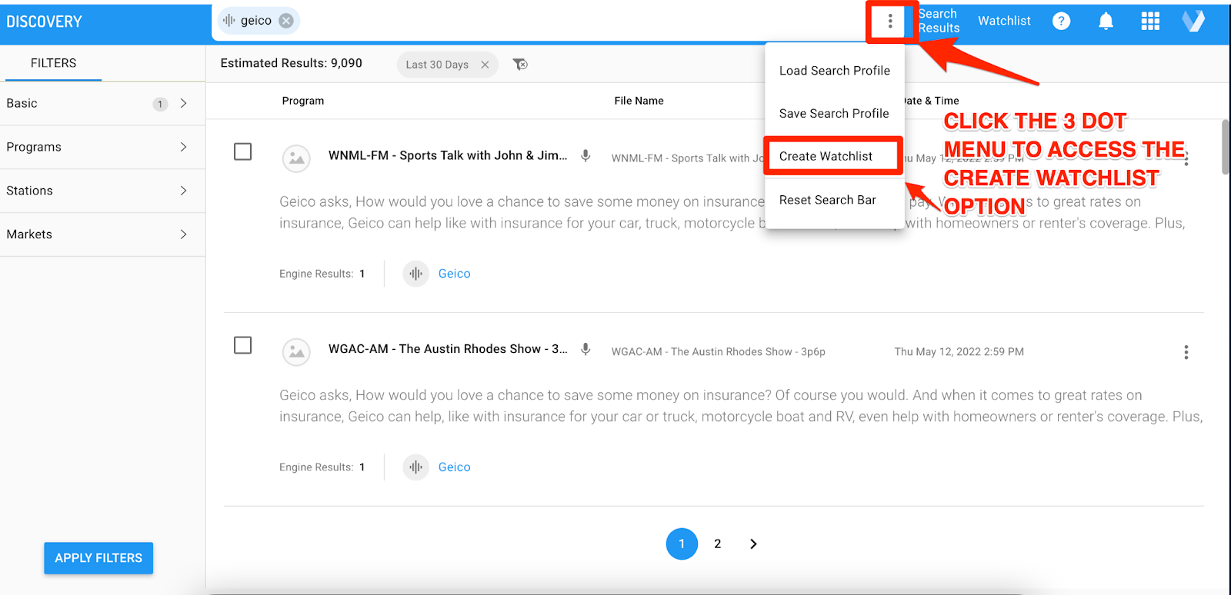Viewport: 1231px width, 595px height.
Task: Clear all filters funnel icon
Action: pos(520,64)
